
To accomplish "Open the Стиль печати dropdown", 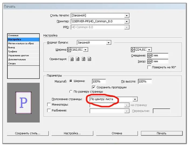I will tap(127, 16).
